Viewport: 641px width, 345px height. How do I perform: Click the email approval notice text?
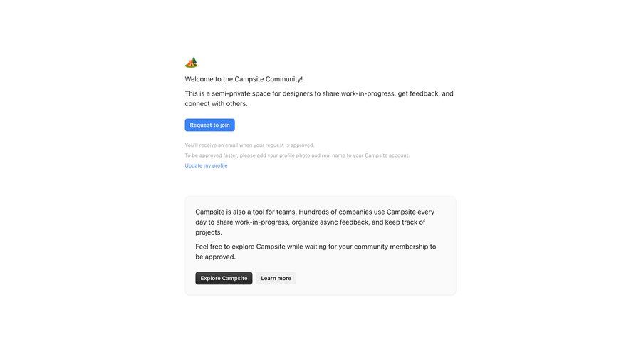point(249,145)
